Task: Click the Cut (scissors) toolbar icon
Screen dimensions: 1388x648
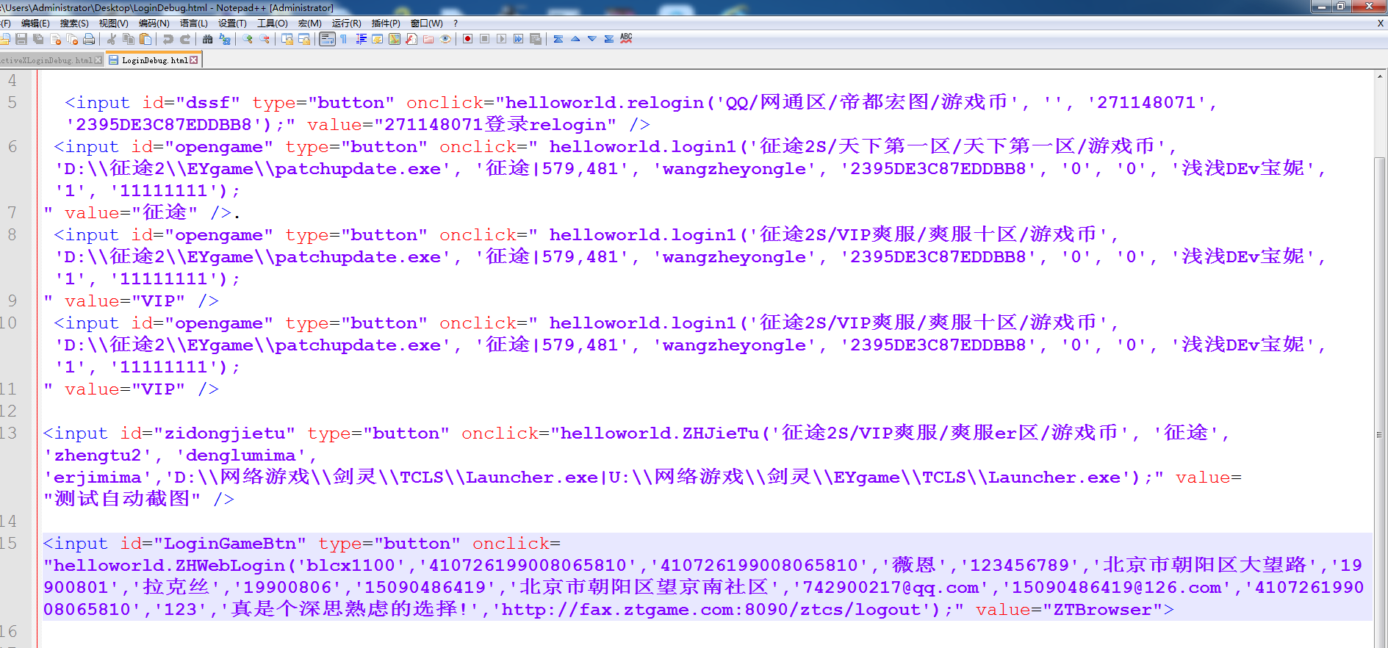Action: point(112,39)
